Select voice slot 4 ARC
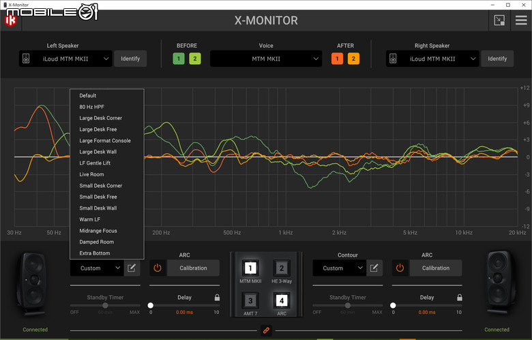The width and height of the screenshot is (532, 340). pos(282,300)
